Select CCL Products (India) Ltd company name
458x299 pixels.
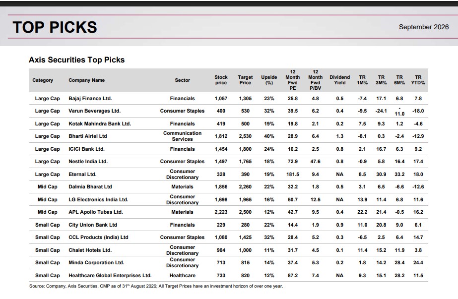98,238
